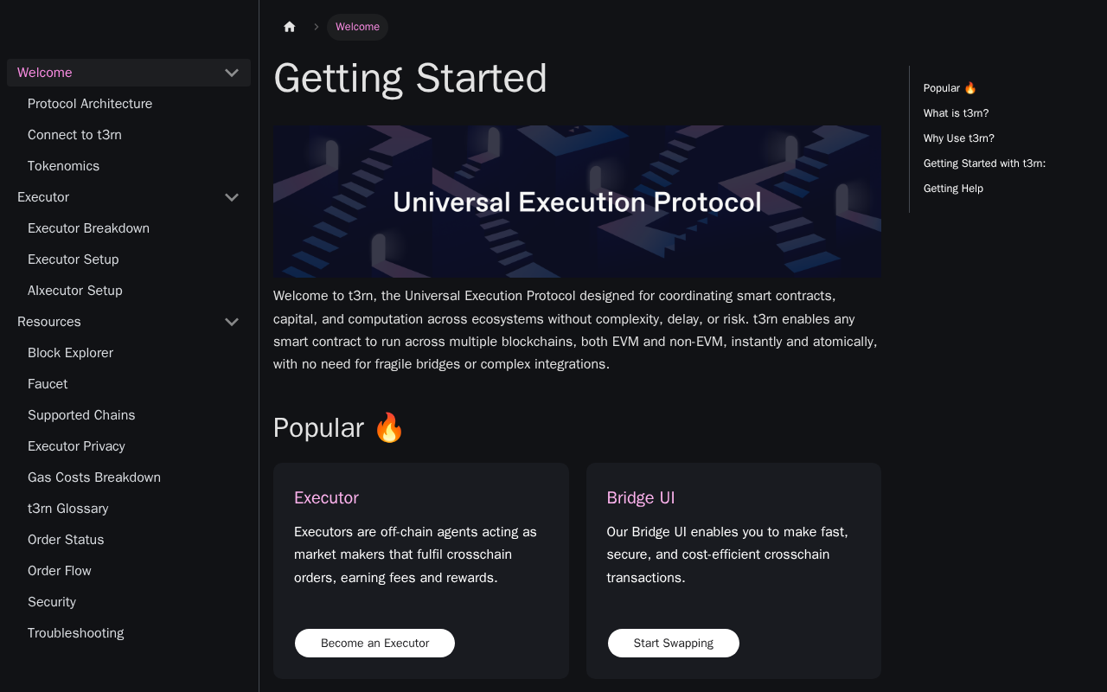Go to the home breadcrumb icon
Viewport: 1107px width, 692px height.
(290, 27)
